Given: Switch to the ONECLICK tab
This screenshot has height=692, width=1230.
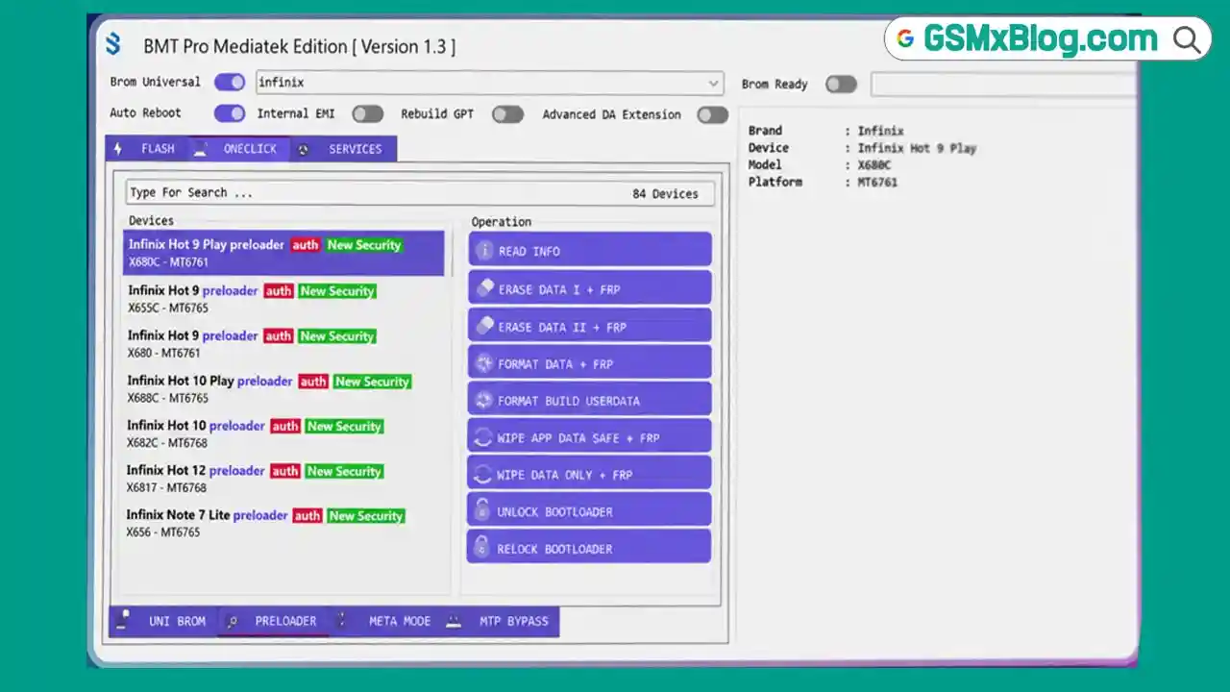Looking at the screenshot, I should pos(238,149).
